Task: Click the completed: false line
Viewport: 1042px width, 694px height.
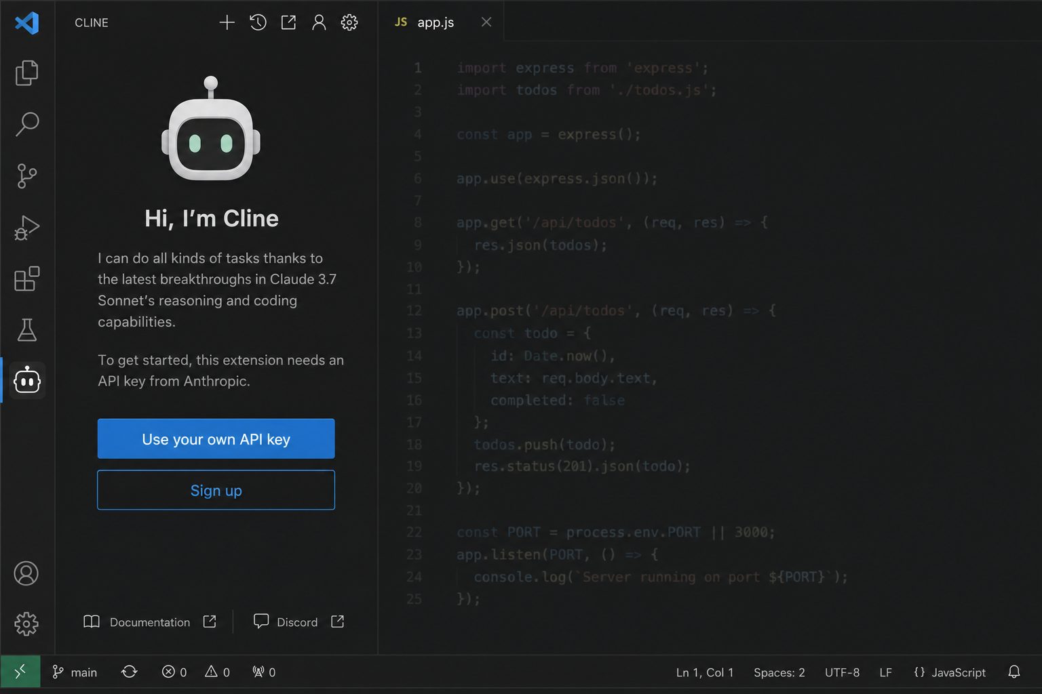Action: point(558,401)
